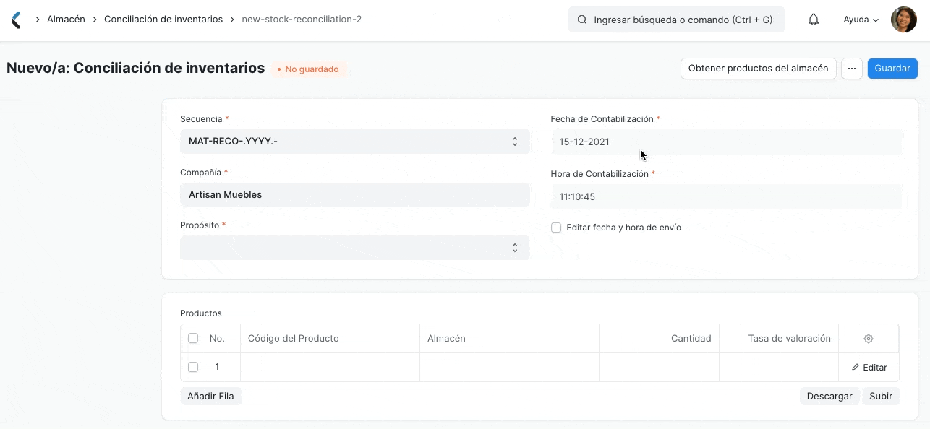
Task: Open Conciliación de inventarios from breadcrumbs
Action: pyautogui.click(x=163, y=19)
